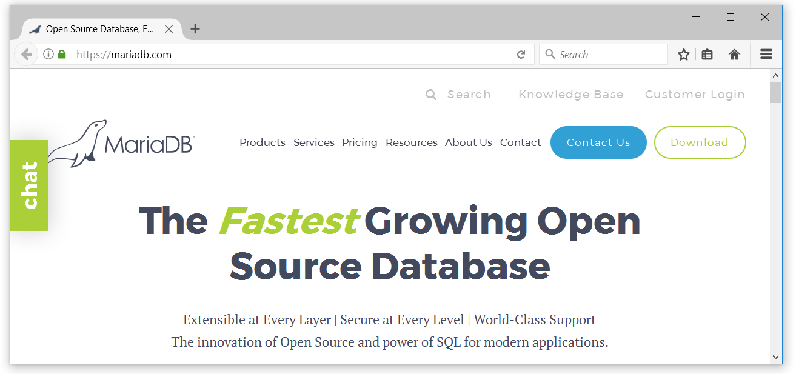Click the page scrollbar down arrow

coord(775,357)
